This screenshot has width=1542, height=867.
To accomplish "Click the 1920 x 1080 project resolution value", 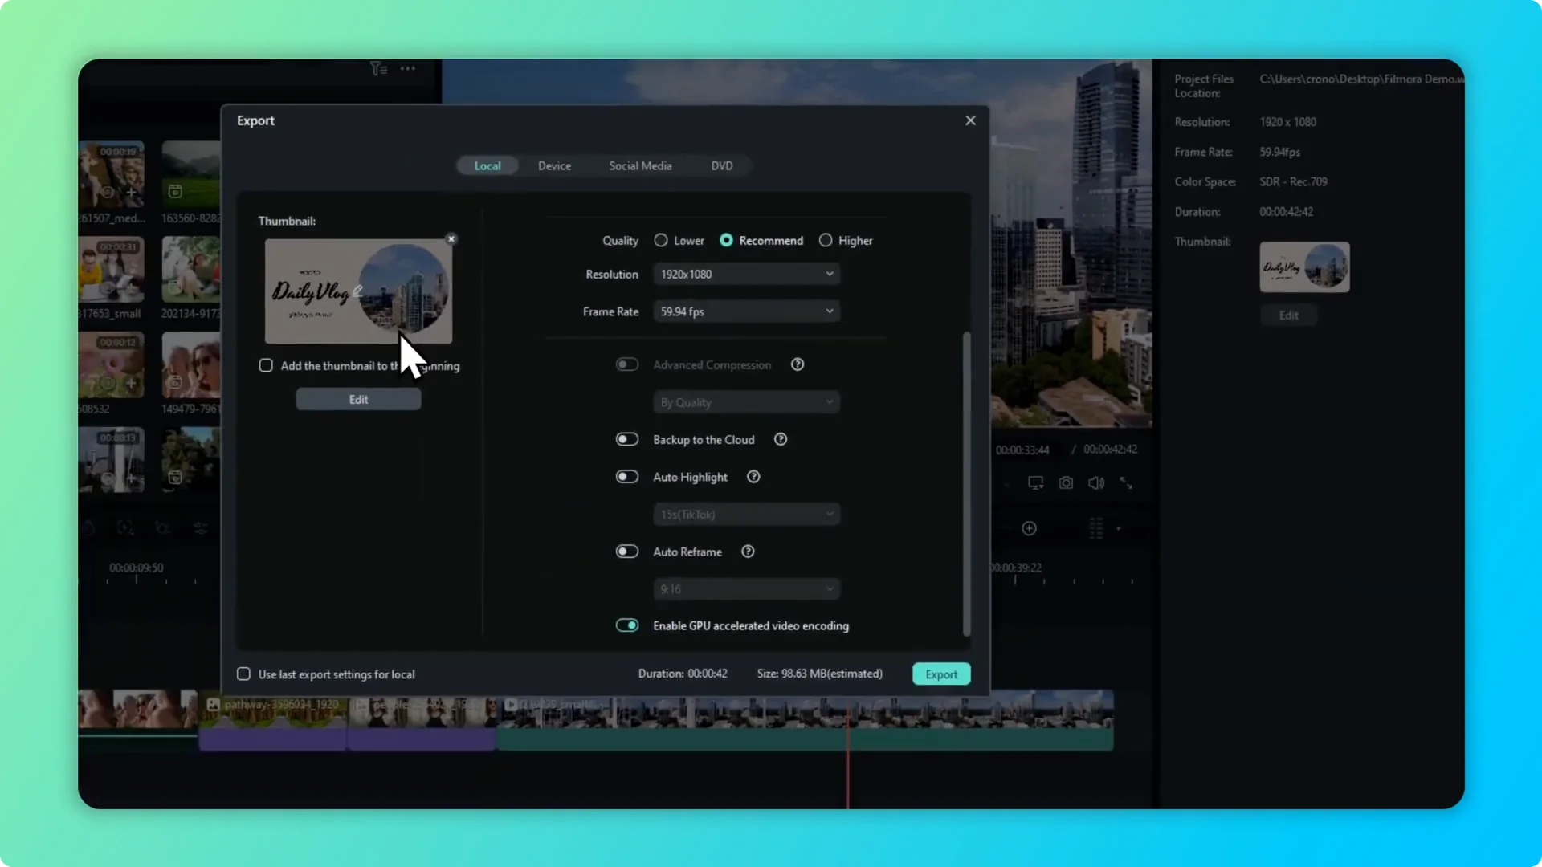I will point(1287,122).
